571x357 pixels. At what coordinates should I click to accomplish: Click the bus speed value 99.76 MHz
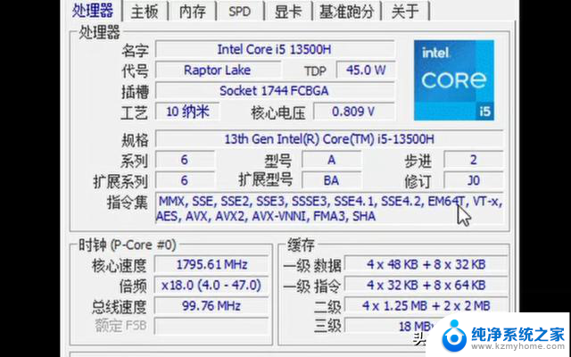(211, 305)
